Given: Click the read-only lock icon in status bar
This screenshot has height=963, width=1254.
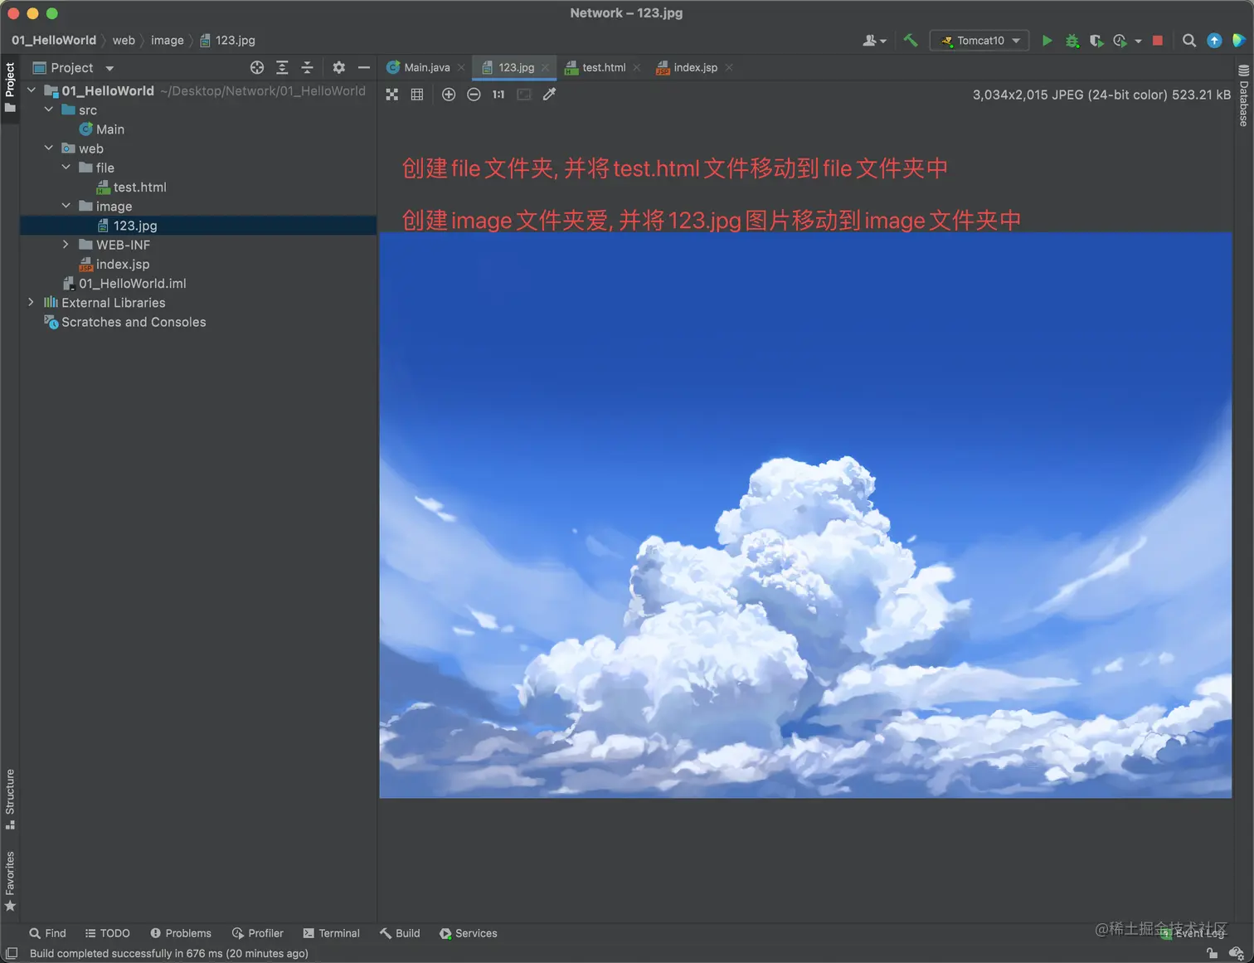Looking at the screenshot, I should [x=1212, y=953].
